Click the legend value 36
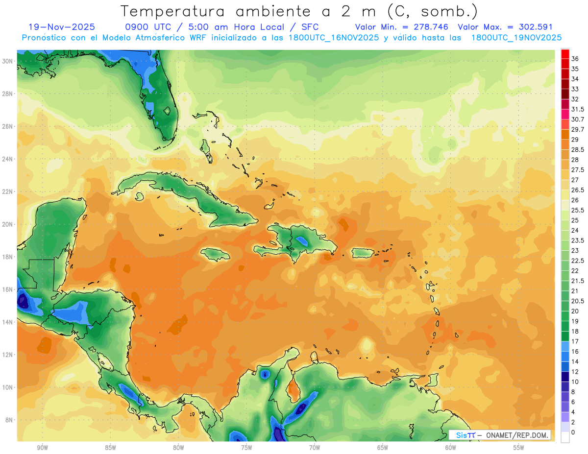 click(x=575, y=59)
